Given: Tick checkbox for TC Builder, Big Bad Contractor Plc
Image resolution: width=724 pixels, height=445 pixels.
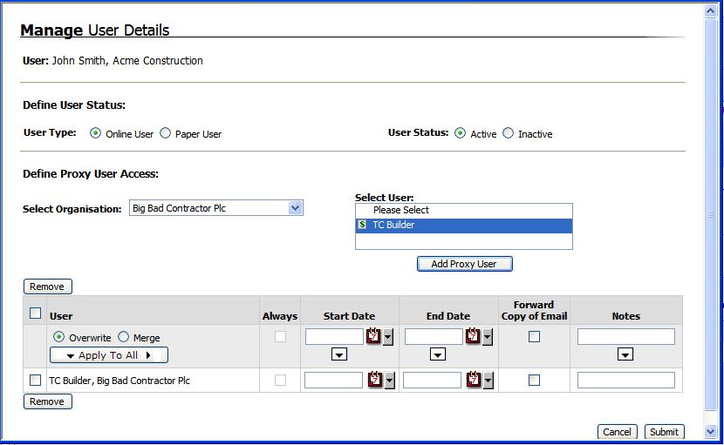Looking at the screenshot, I should pos(35,380).
